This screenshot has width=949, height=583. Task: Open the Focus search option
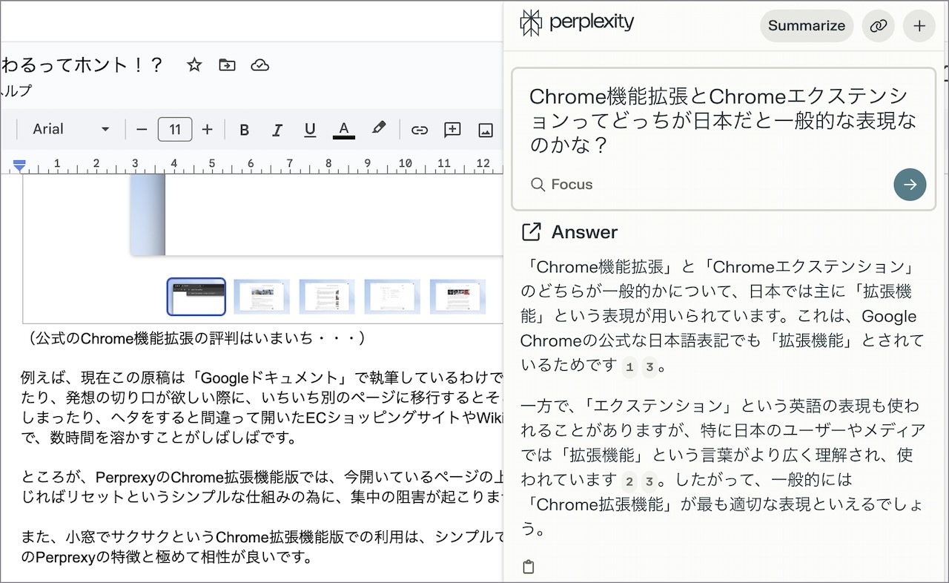pyautogui.click(x=562, y=185)
